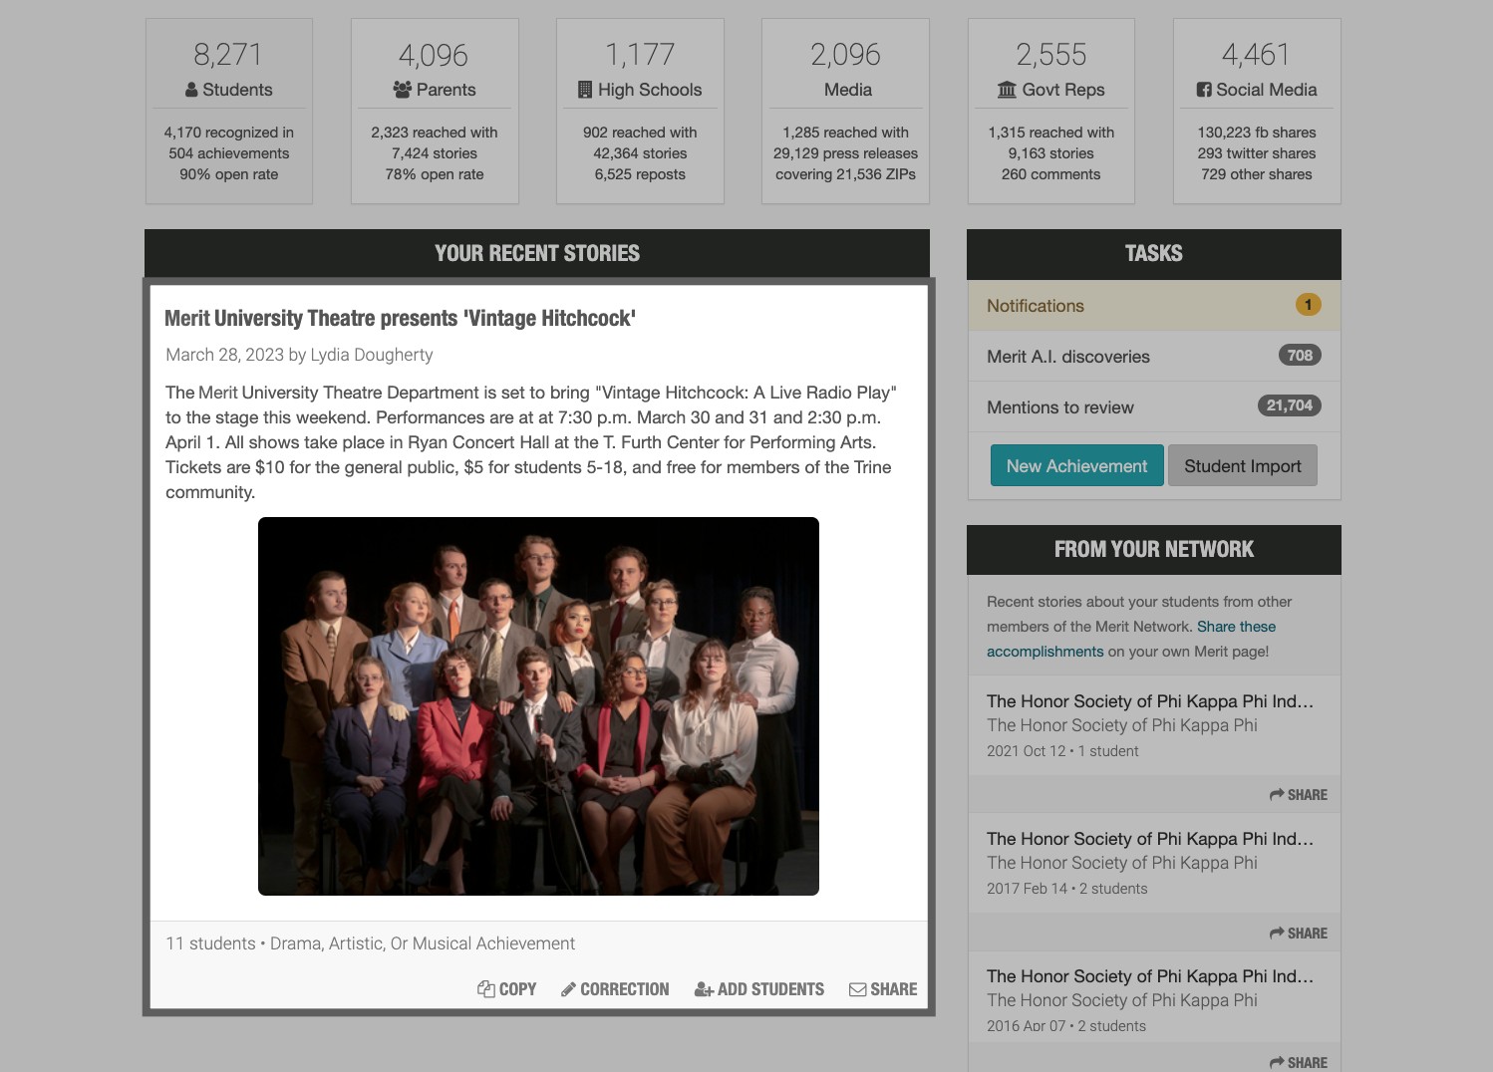Click the share arrow on the 2021 network story
Viewport: 1493px width, 1072px height.
coord(1275,794)
